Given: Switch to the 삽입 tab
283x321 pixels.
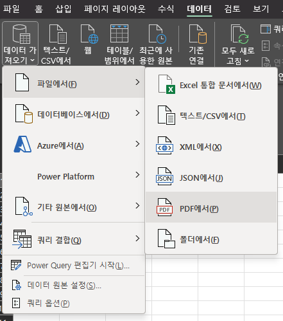Looking at the screenshot, I should 63,9.
